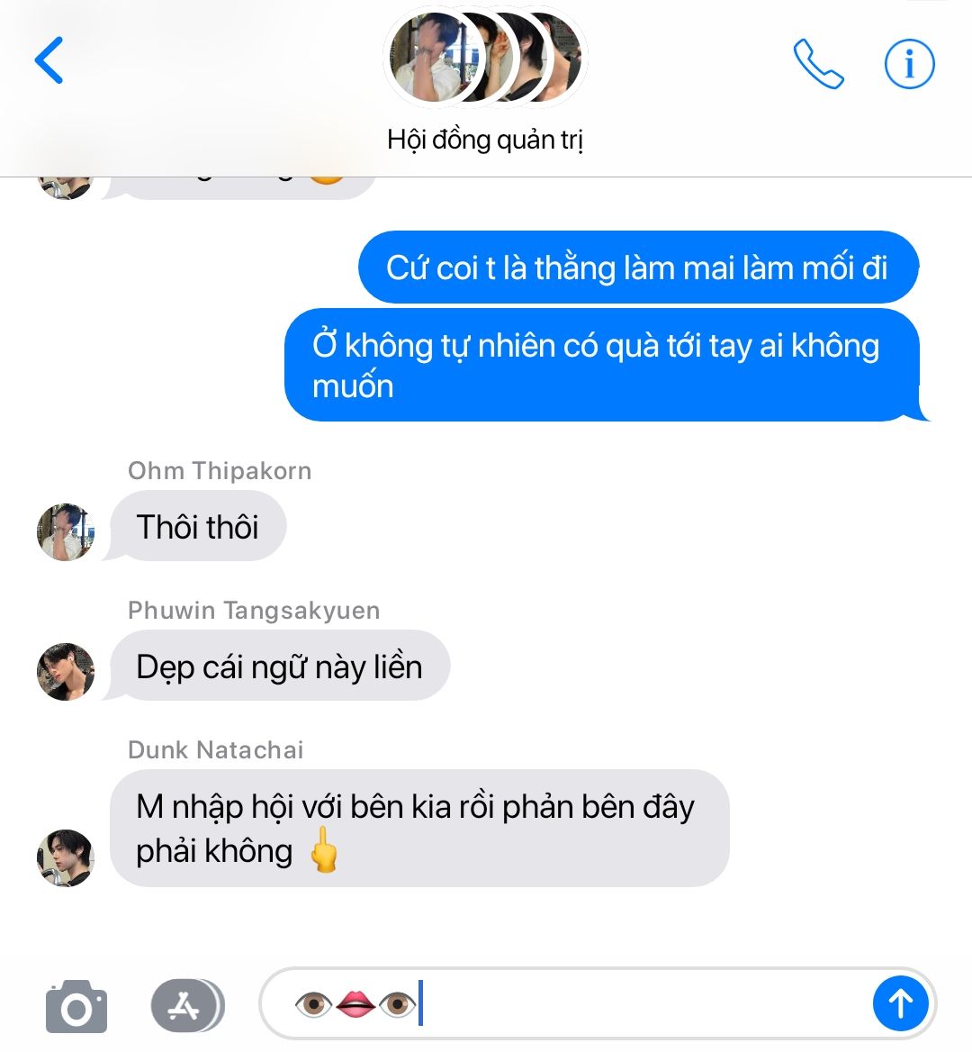Select blue bubble 'Cứ coi t là thằng làm mai'
The height and width of the screenshot is (1052, 972).
coord(638,267)
